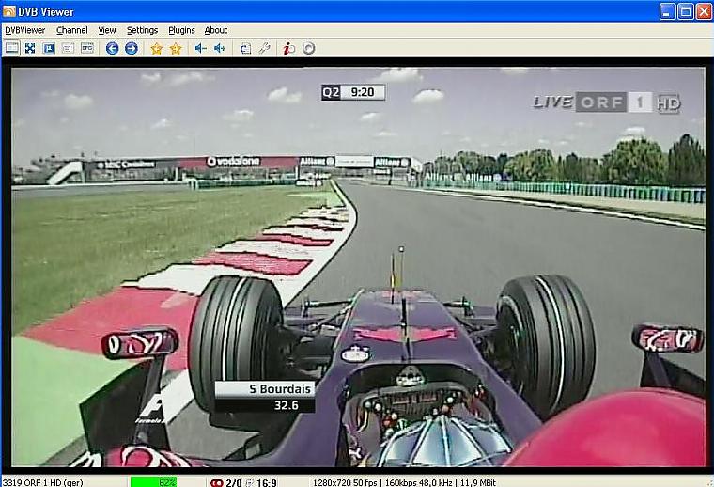Switch to fullscreen with the arrows icon
Screen dimensions: 714x487
pyautogui.click(x=30, y=48)
